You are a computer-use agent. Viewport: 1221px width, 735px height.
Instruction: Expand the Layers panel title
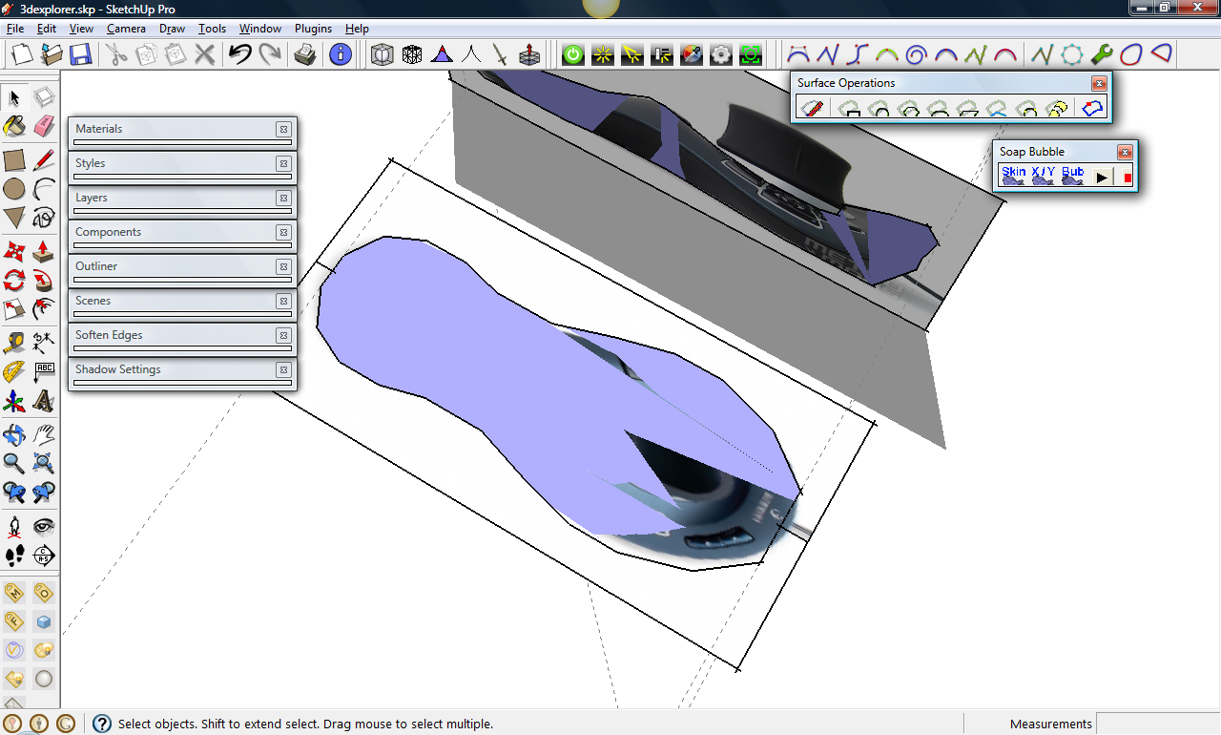tap(92, 198)
